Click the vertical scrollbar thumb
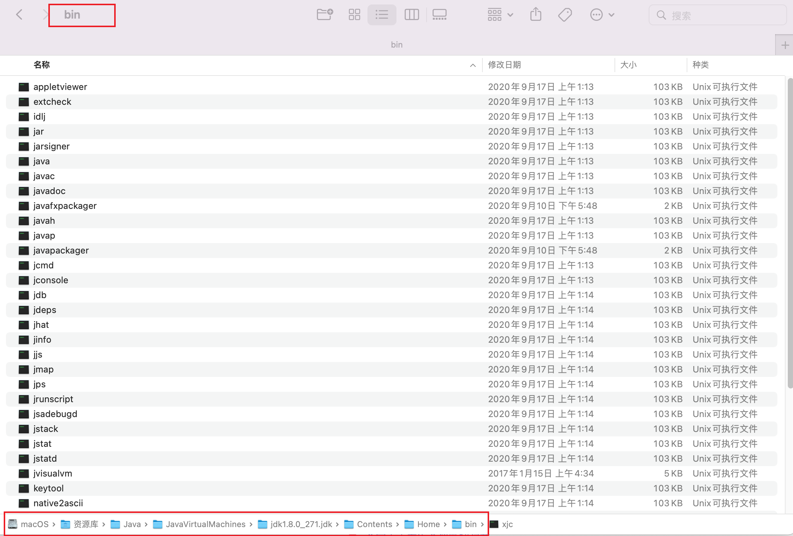The width and height of the screenshot is (793, 536). [790, 233]
